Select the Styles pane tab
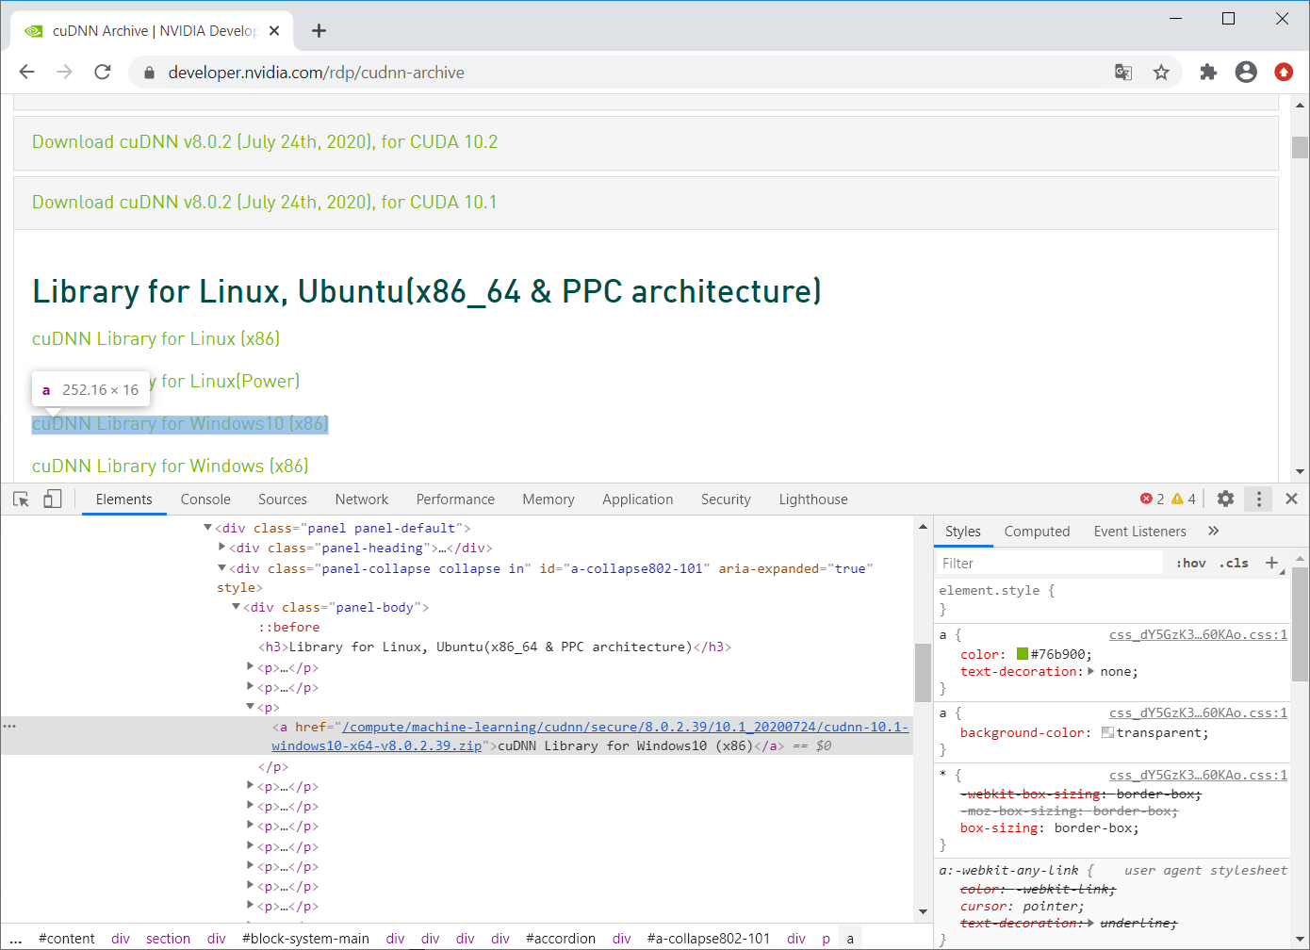Screen dimensions: 1310x950 (963, 532)
